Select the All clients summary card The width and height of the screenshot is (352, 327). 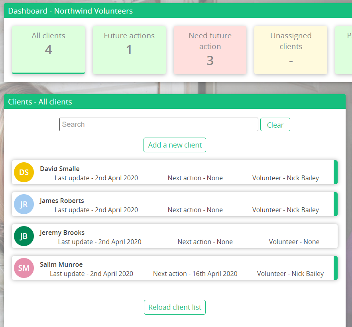[x=48, y=50]
